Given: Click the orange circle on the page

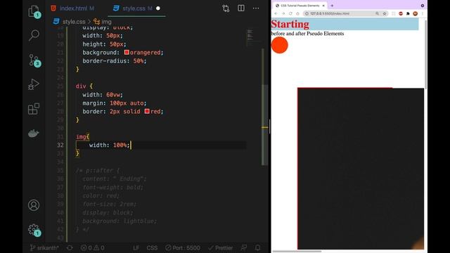Looking at the screenshot, I should pos(280,45).
